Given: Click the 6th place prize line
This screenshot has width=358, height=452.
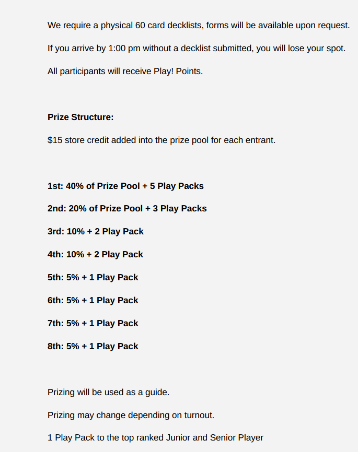Looking at the screenshot, I should point(93,300).
